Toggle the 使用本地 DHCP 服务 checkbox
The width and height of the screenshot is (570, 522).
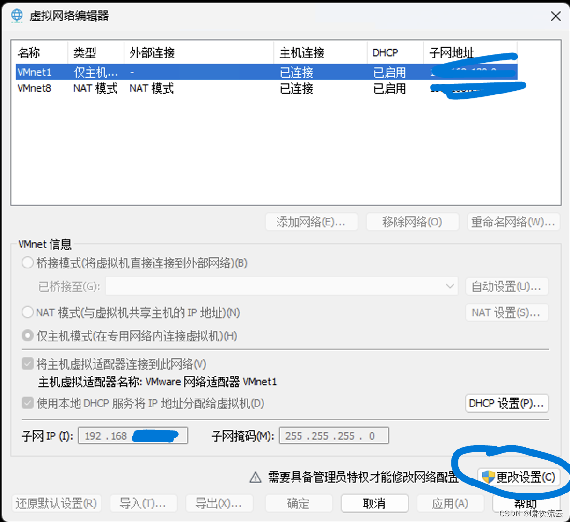pos(27,403)
